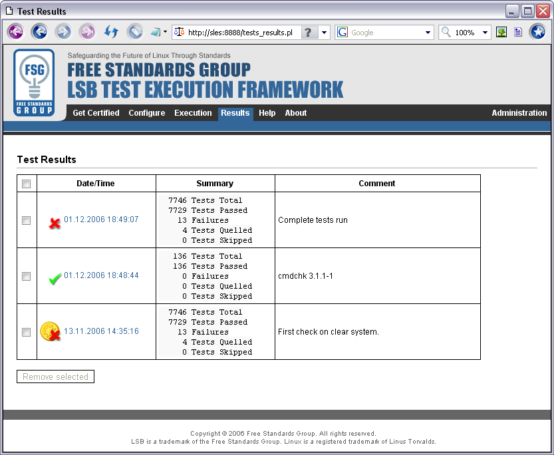Click the copyright 2006 footer line
This screenshot has height=455, width=554.
coord(283,434)
